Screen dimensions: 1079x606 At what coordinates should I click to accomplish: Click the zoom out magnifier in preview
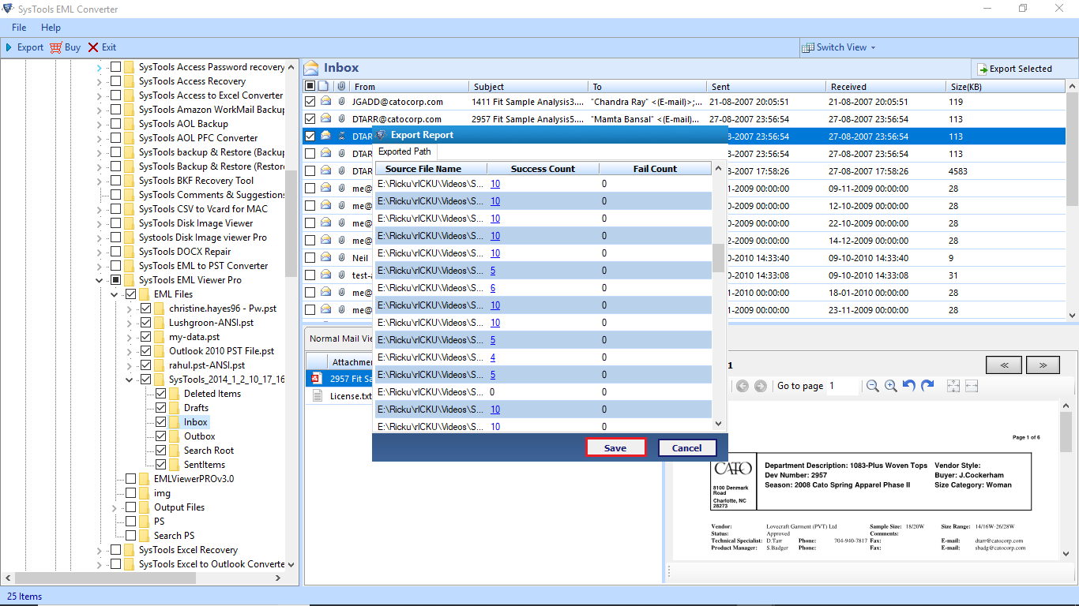click(x=872, y=386)
